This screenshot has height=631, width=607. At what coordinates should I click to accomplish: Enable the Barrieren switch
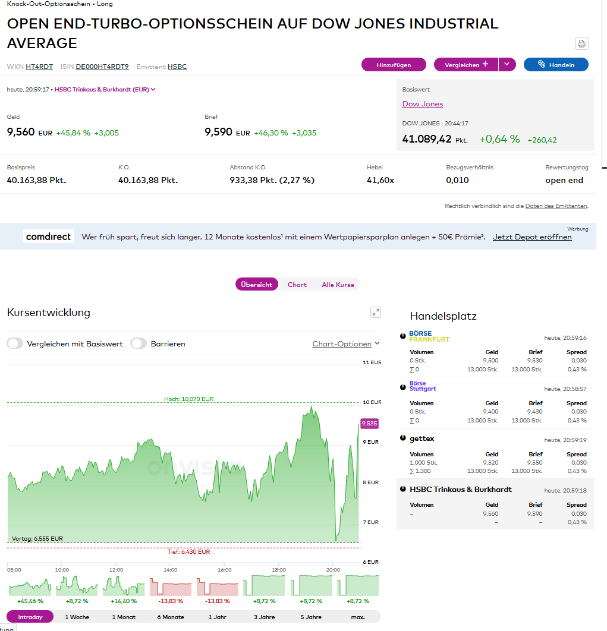pos(139,343)
